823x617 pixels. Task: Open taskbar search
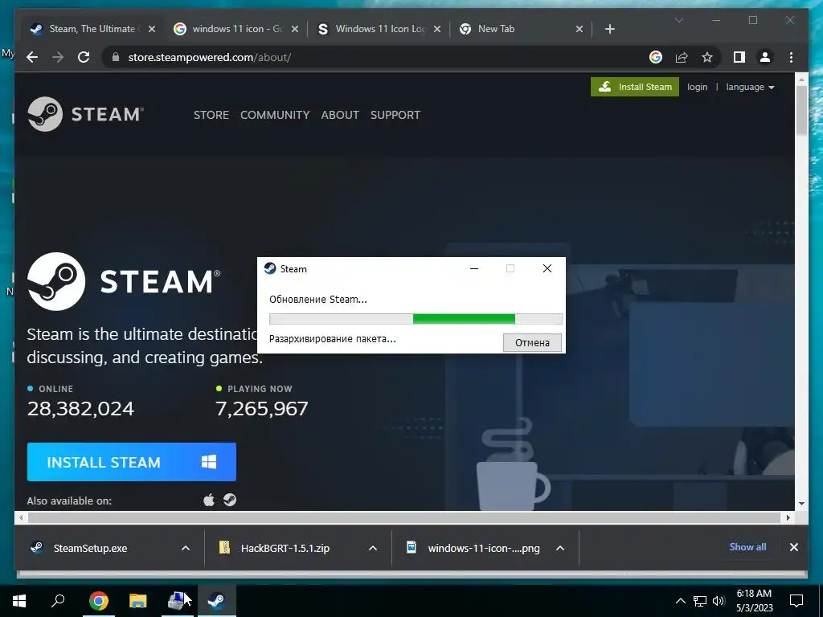[58, 601]
